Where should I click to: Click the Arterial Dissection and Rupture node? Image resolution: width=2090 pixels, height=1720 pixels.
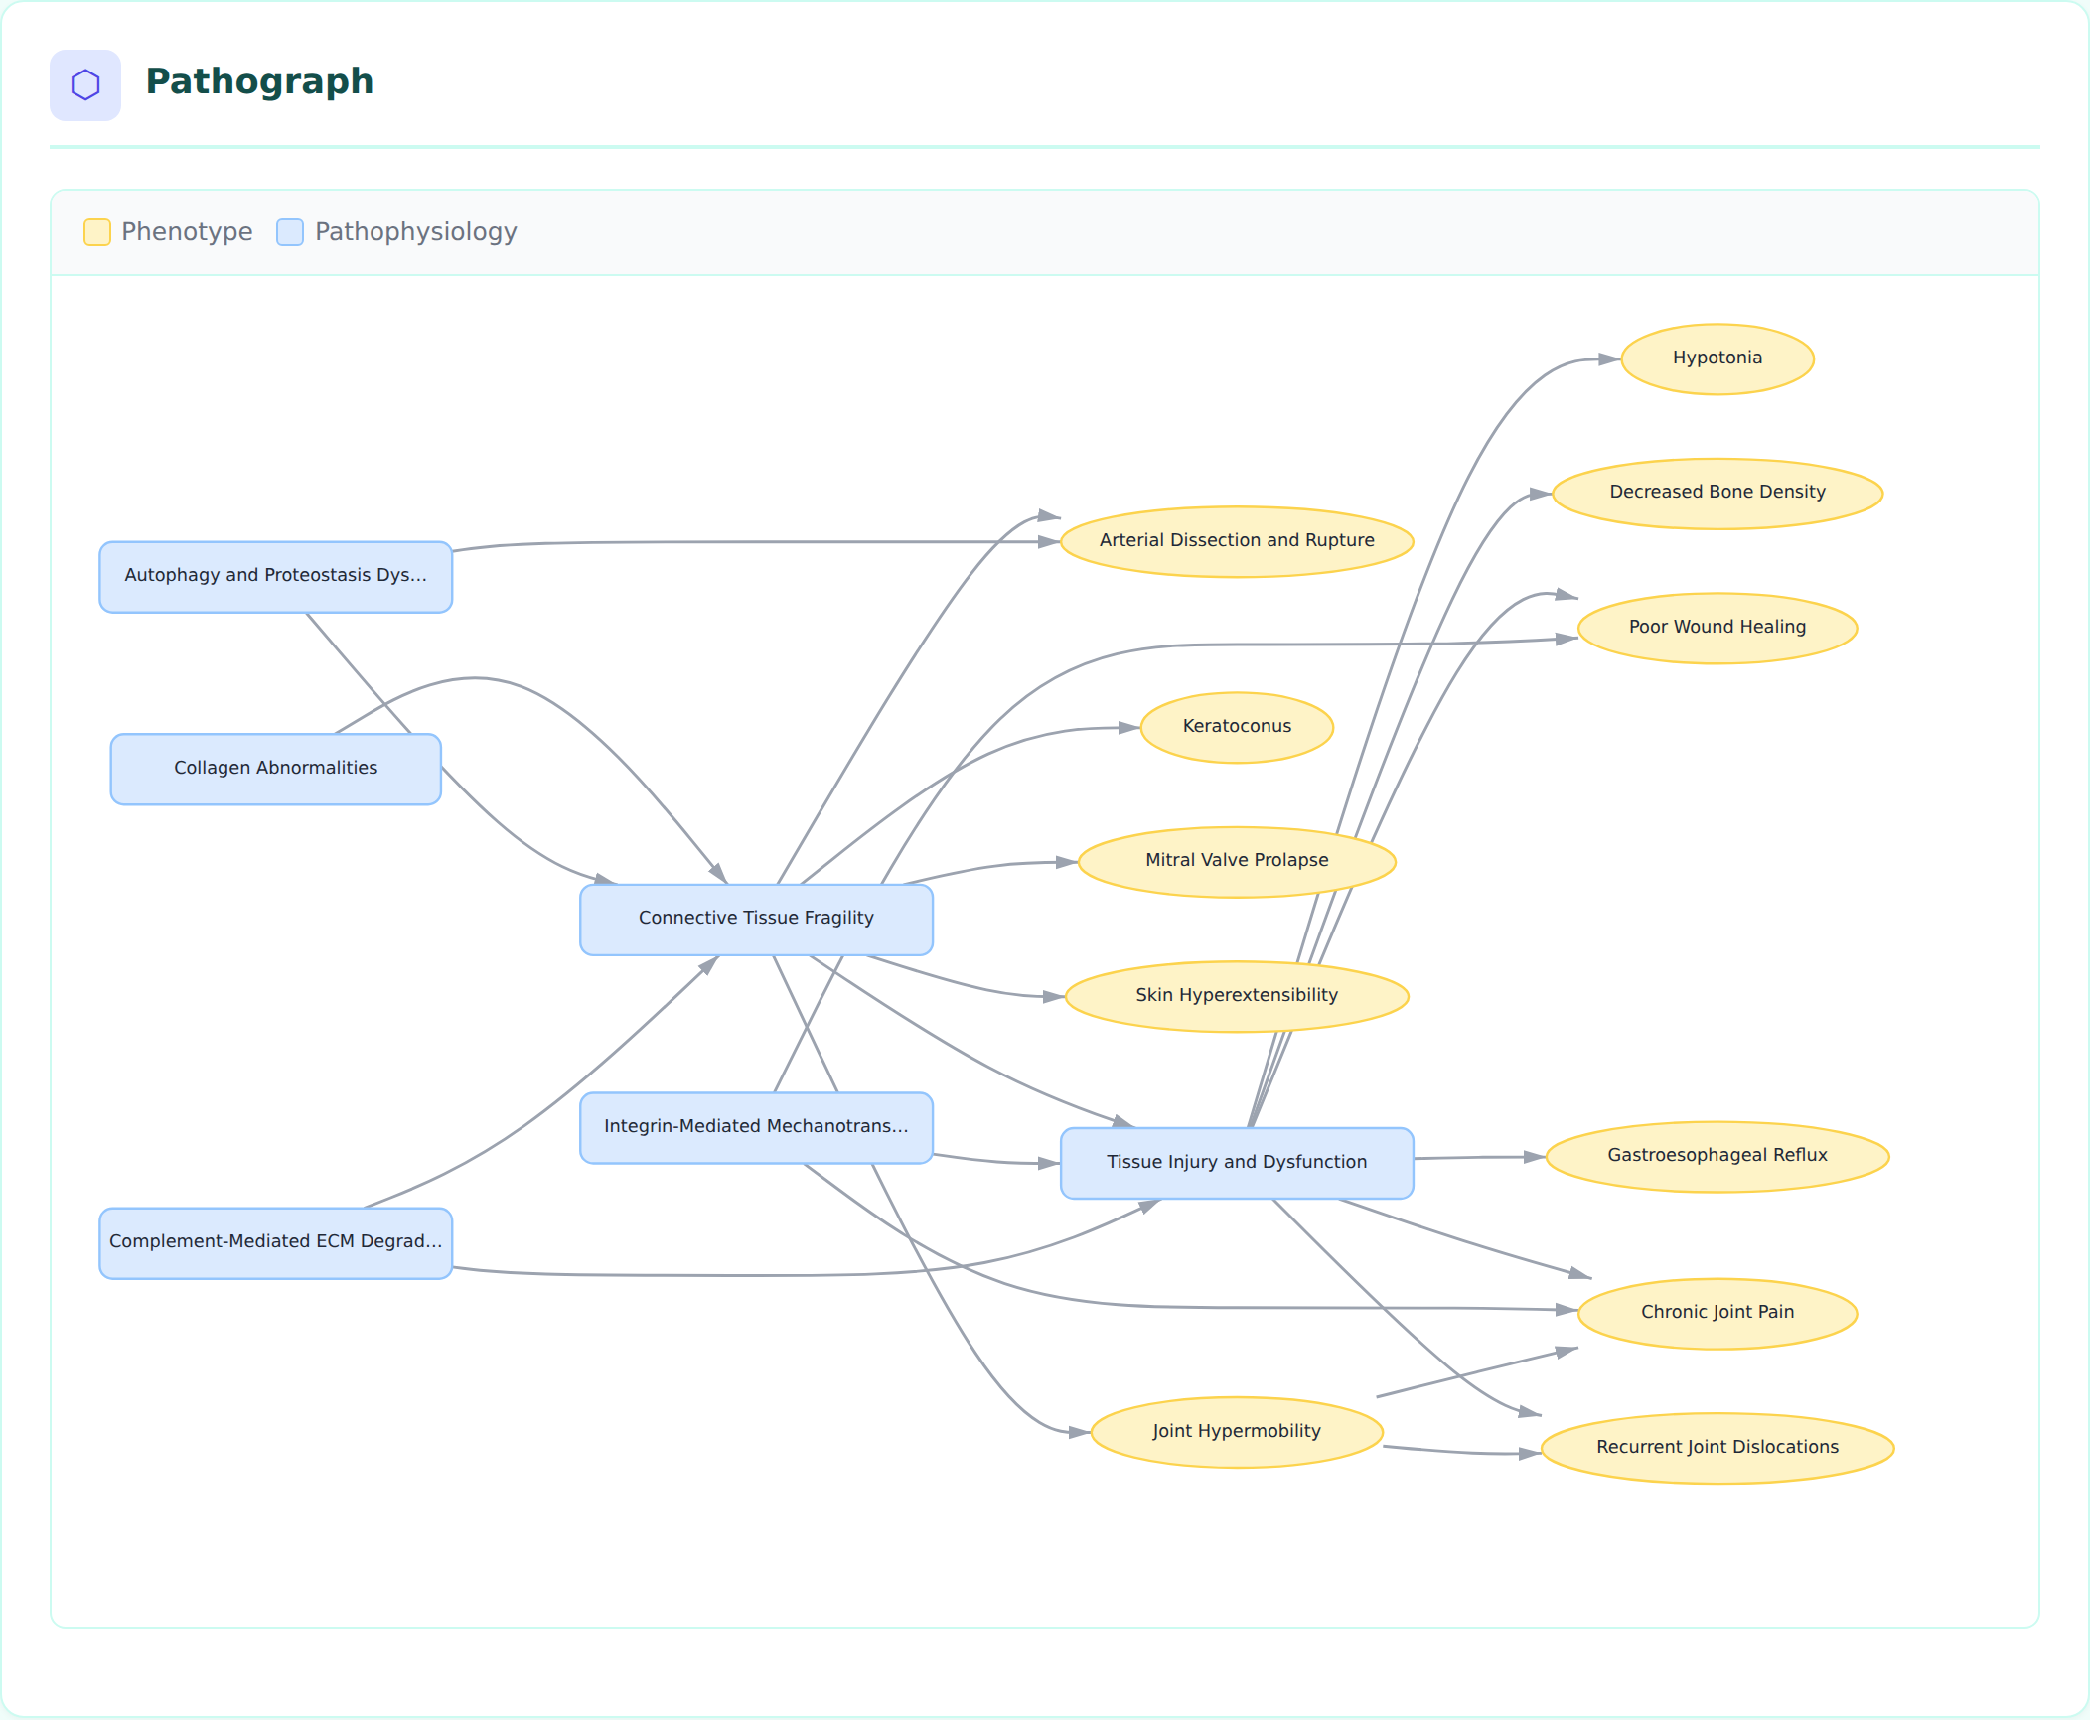coord(1237,541)
